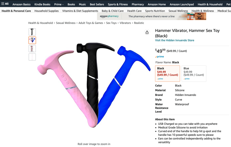Open the All hamburger menu
The height and width of the screenshot is (147, 231).
(x=5, y=4)
